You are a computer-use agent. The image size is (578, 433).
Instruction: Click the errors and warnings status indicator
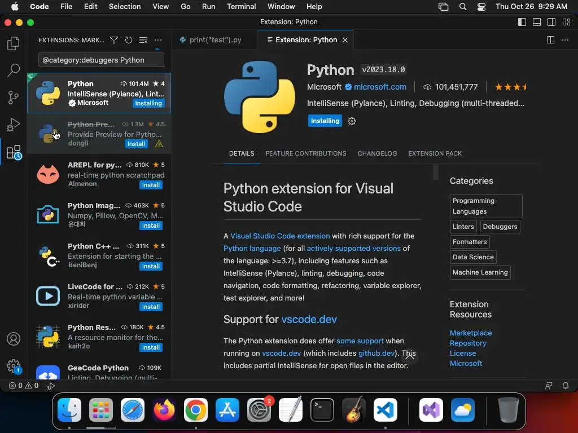[24, 386]
